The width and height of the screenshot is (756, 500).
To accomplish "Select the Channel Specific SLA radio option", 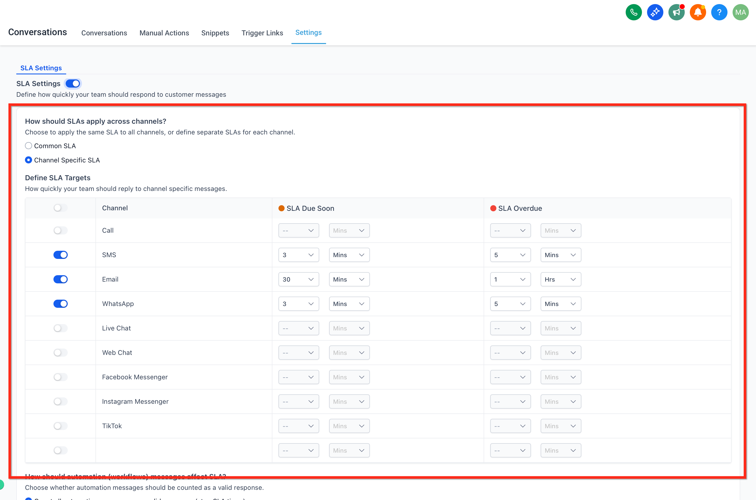I will tap(28, 160).
